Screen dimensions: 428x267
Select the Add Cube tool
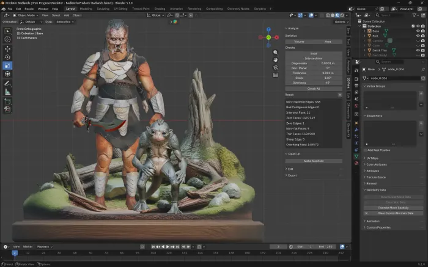point(7,101)
